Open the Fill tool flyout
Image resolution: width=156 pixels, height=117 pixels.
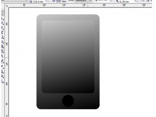[2, 76]
